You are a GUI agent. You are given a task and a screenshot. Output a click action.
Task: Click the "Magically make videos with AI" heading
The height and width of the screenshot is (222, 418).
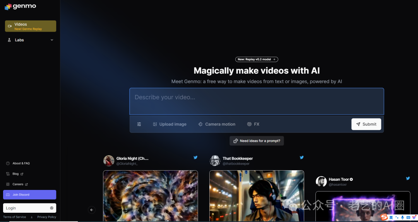257,71
